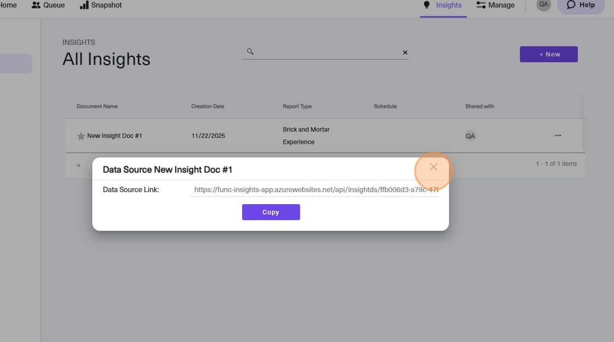Sort by Creation Date column
614x342 pixels.
pyautogui.click(x=208, y=106)
